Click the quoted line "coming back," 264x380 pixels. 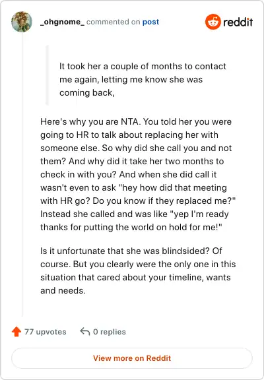86,92
